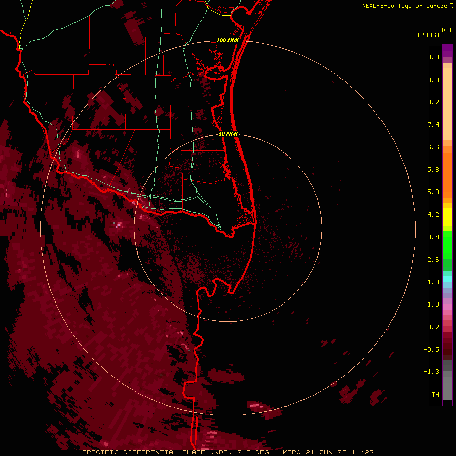
Task: Click the 0.2 scale value
Action: [433, 327]
